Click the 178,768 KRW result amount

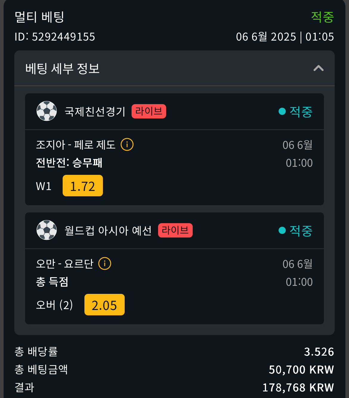tap(298, 388)
